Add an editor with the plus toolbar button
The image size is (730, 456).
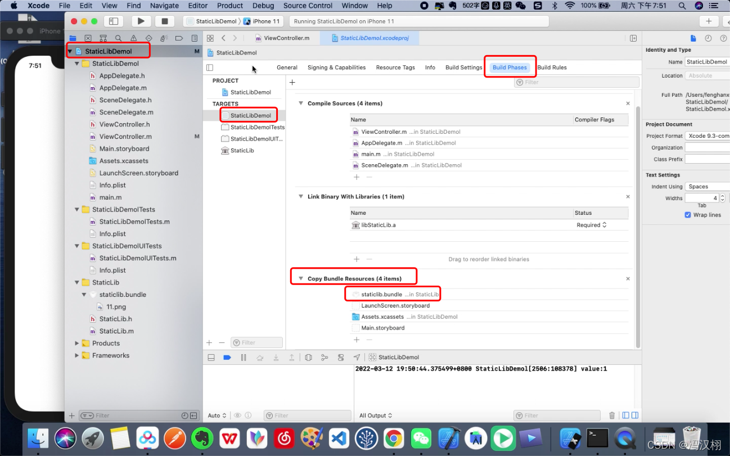pos(709,21)
